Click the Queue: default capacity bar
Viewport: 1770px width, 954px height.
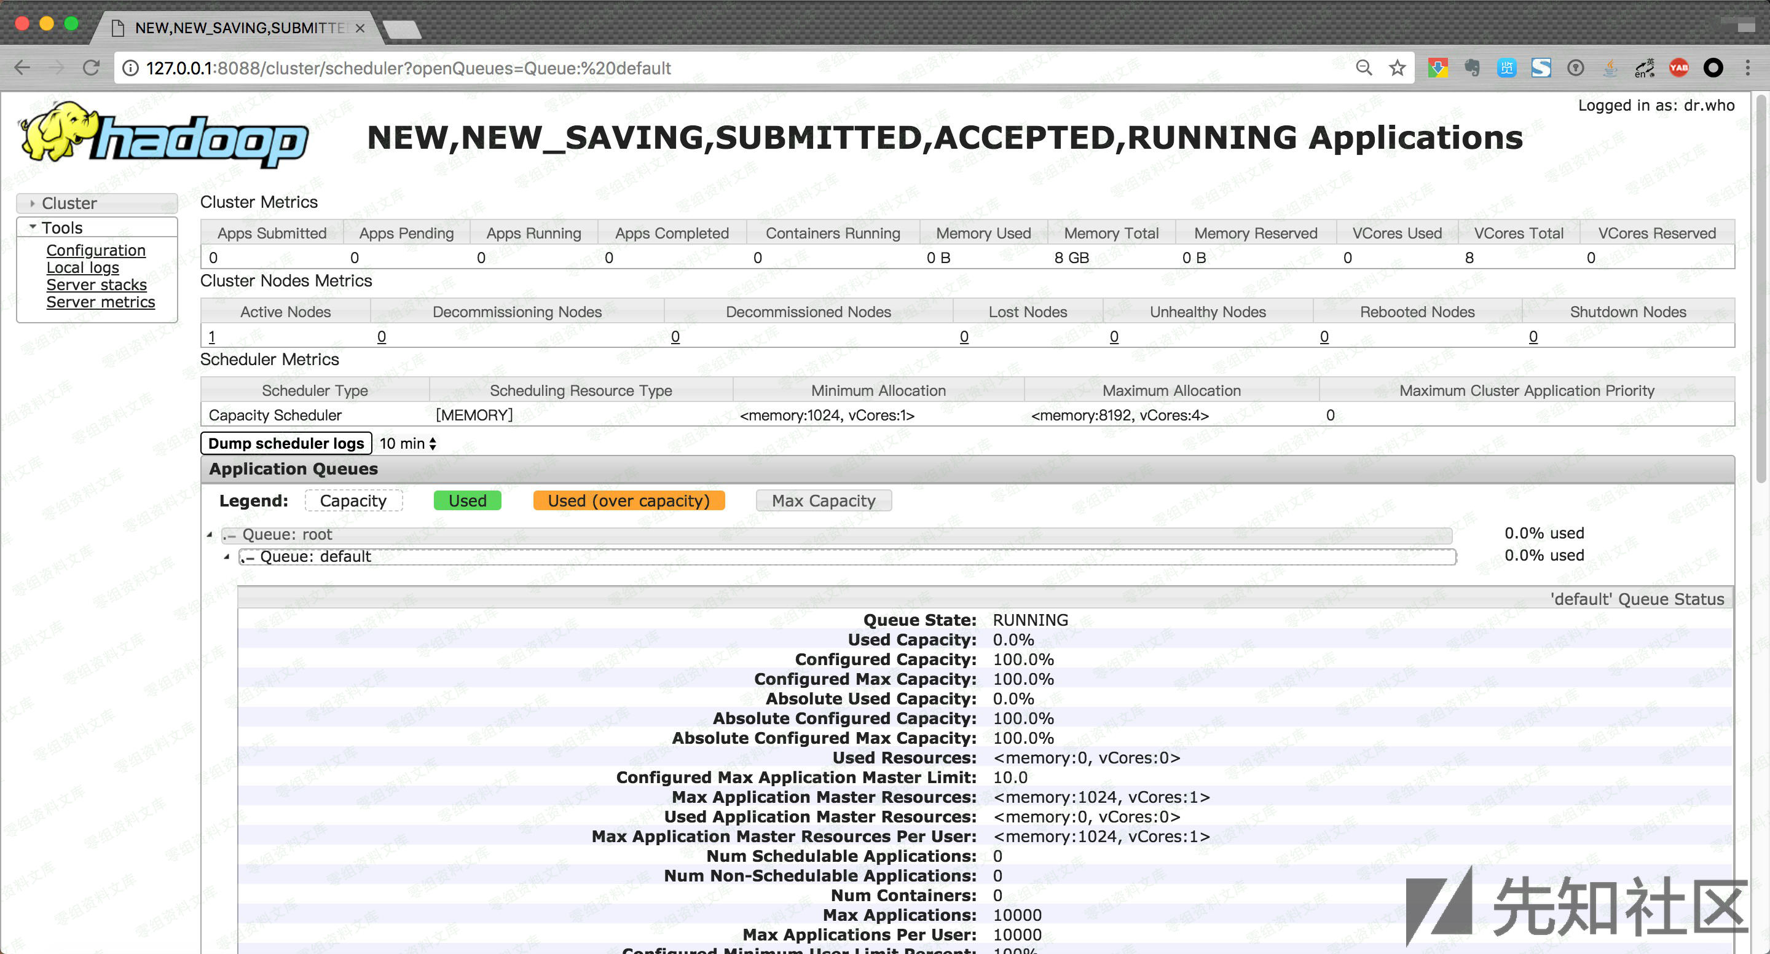846,557
